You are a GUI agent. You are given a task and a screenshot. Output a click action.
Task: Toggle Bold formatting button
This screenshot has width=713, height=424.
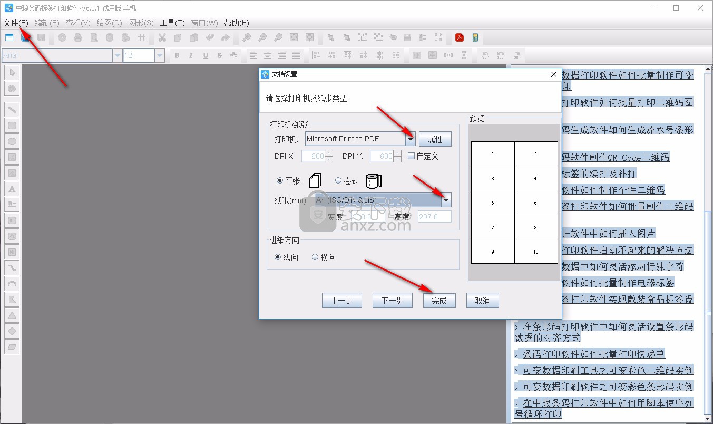(x=177, y=55)
